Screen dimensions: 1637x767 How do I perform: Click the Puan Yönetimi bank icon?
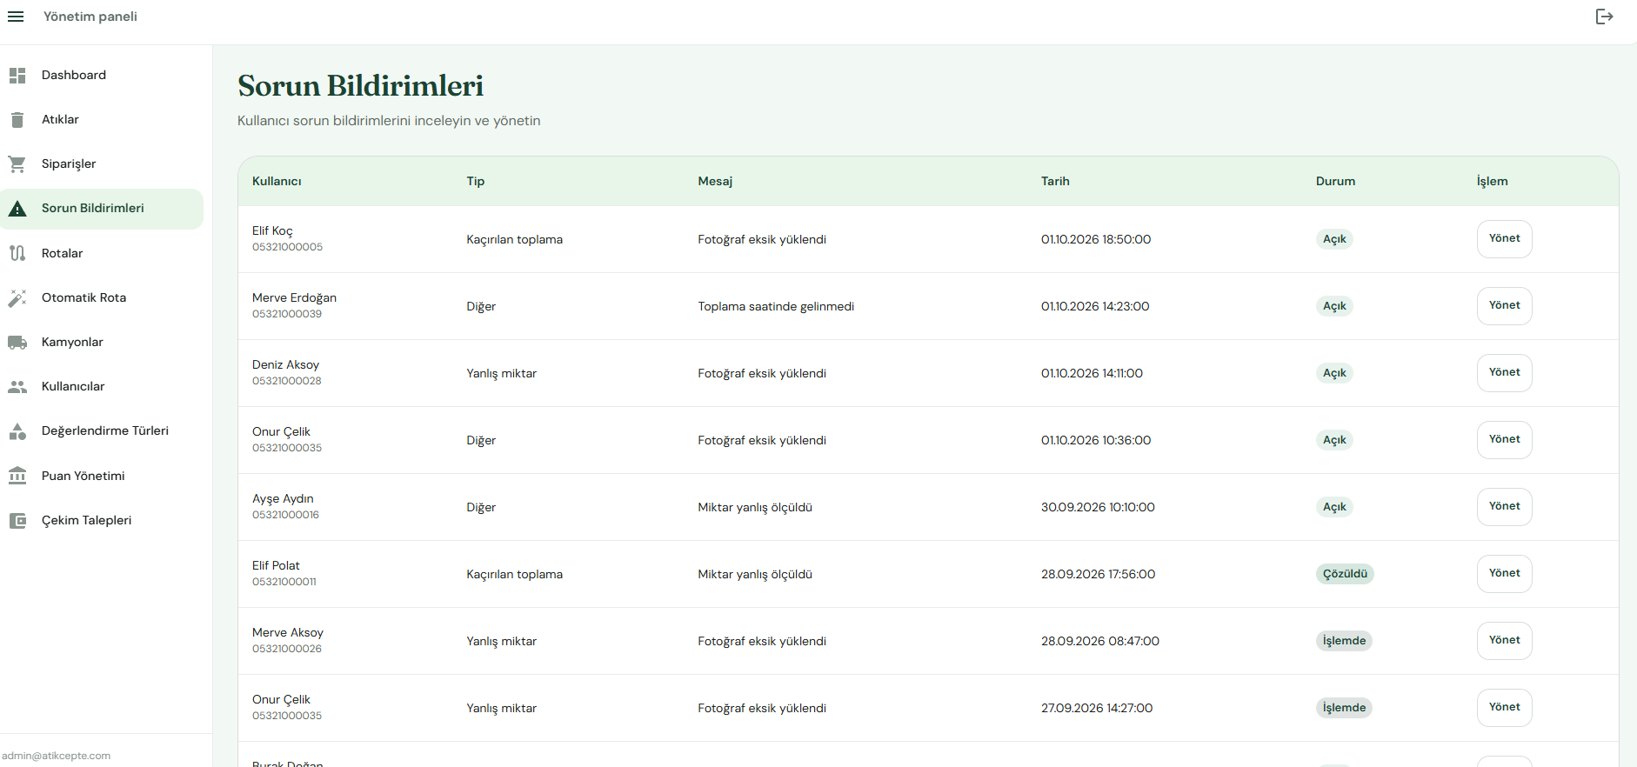point(17,476)
